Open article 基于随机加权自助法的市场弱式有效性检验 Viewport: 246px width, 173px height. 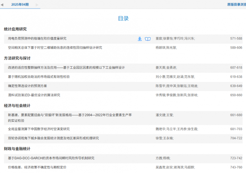pyautogui.click(x=39, y=77)
